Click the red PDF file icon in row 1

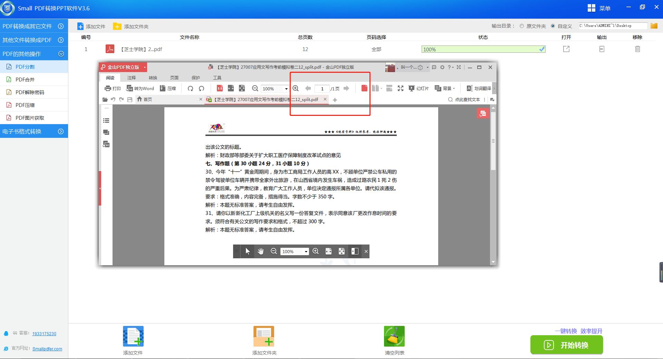coord(110,49)
